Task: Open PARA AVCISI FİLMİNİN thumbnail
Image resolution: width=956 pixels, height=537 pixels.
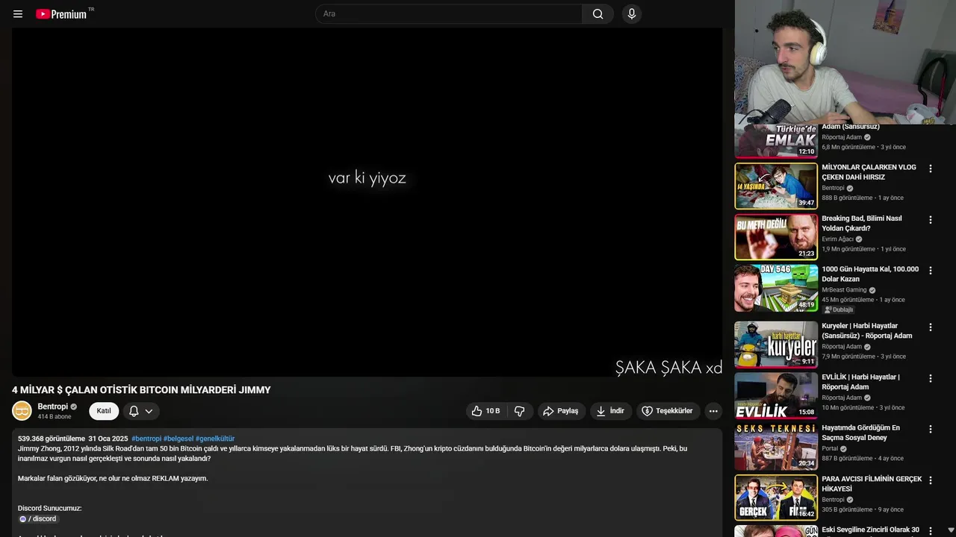Action: point(776,497)
